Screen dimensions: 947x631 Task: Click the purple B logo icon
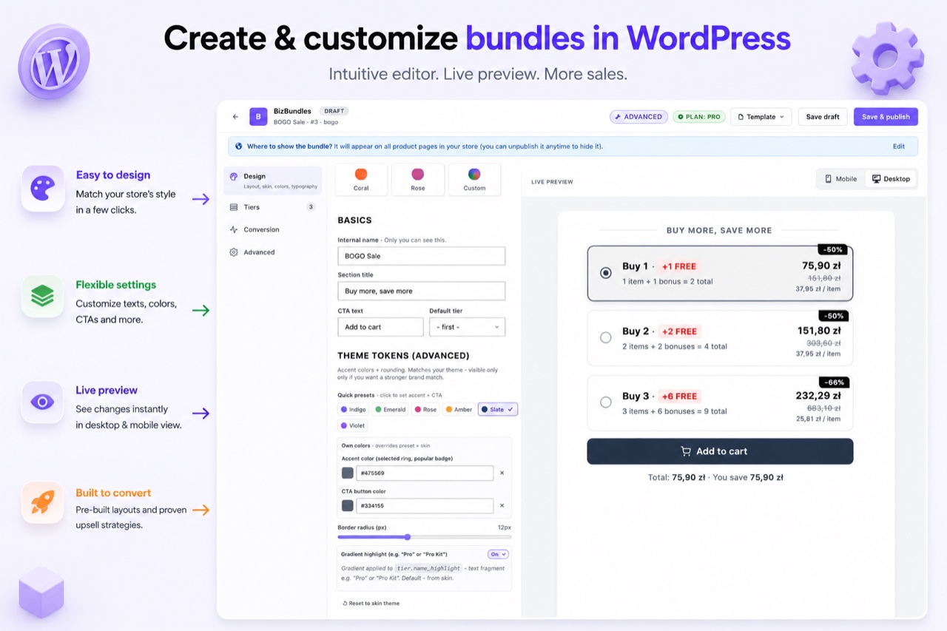pyautogui.click(x=258, y=116)
